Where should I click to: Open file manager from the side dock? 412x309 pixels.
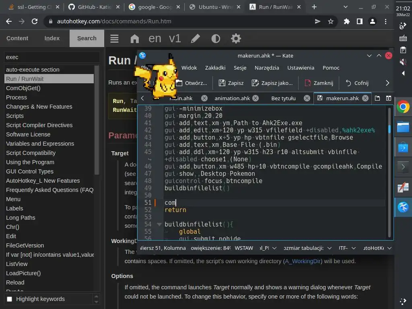tap(403, 128)
